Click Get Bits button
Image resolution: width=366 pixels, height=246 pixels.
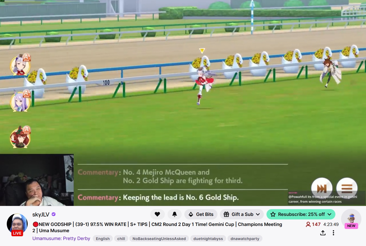[201, 214]
